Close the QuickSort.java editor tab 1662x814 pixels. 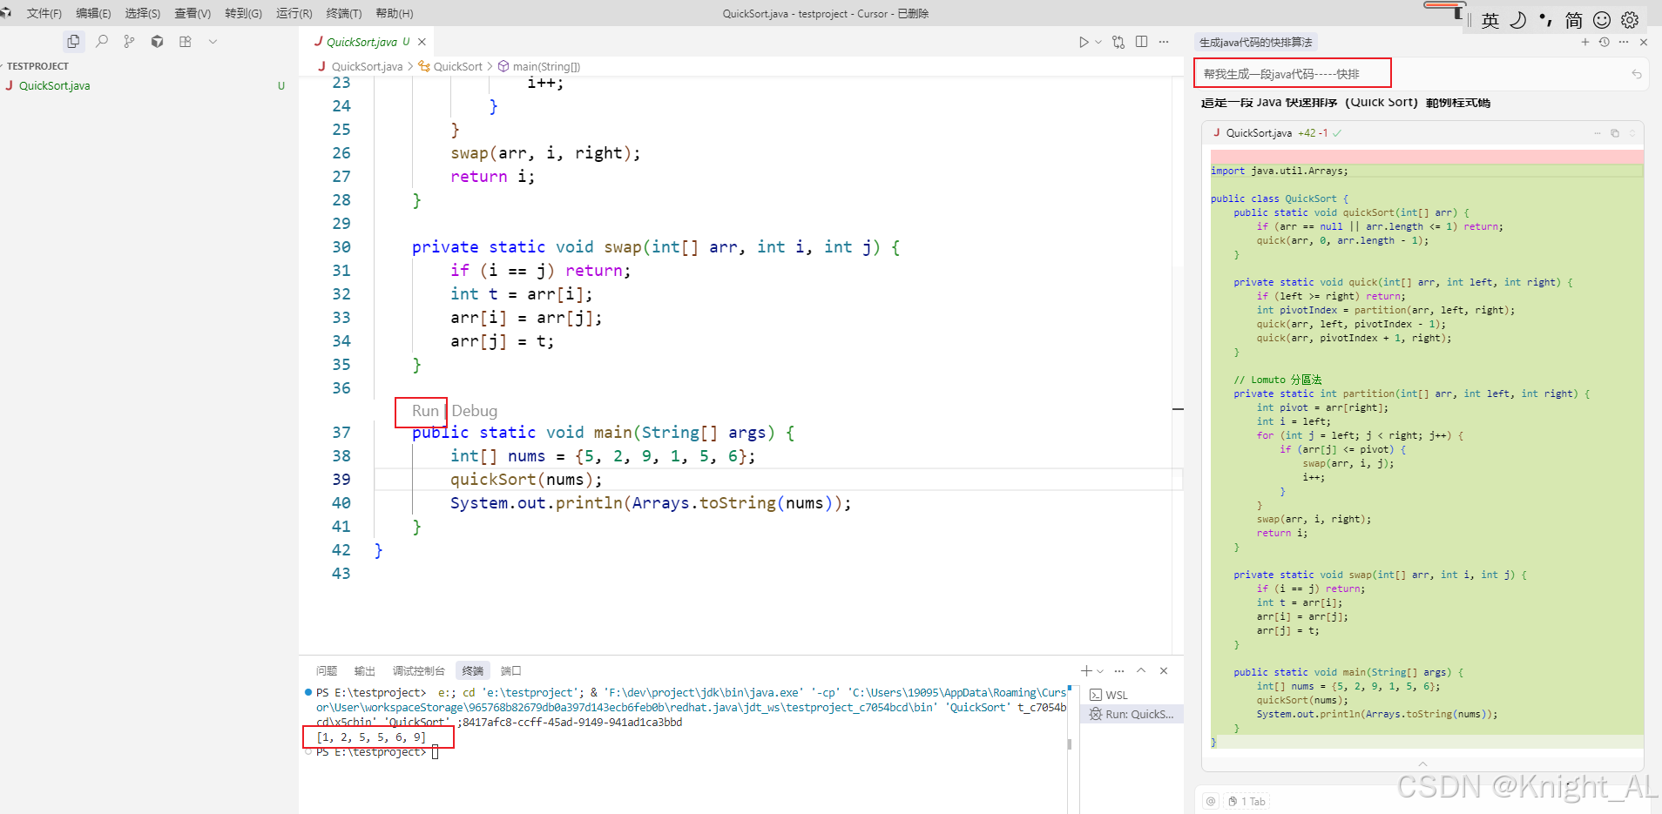422,42
